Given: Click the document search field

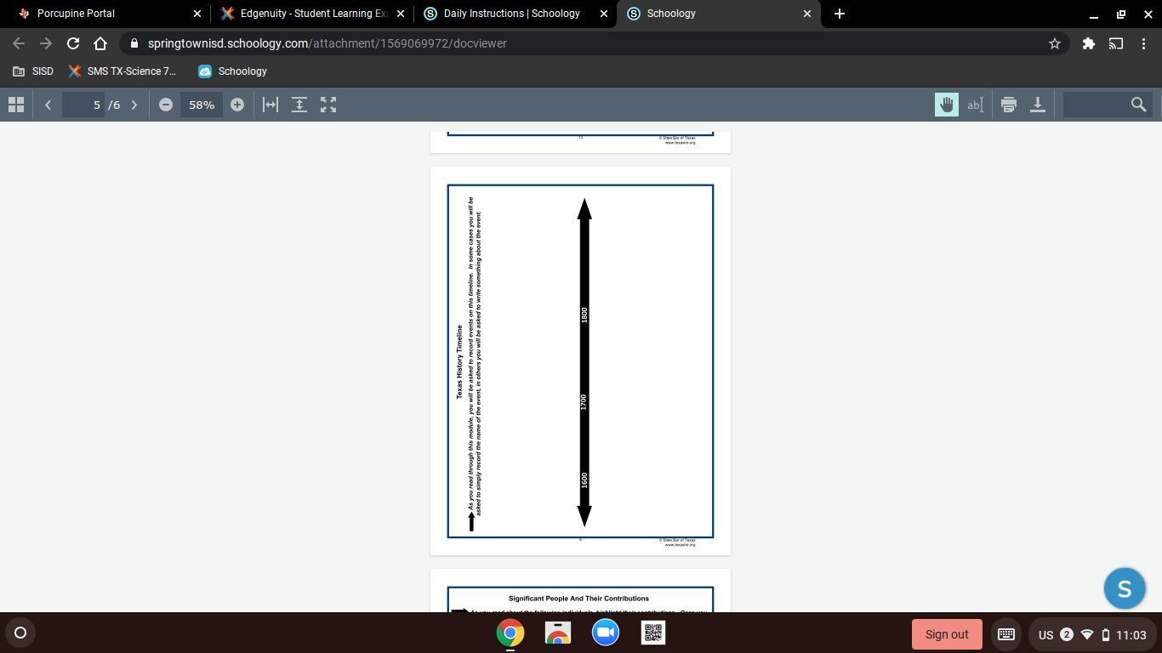Looking at the screenshot, I should click(x=1096, y=105).
